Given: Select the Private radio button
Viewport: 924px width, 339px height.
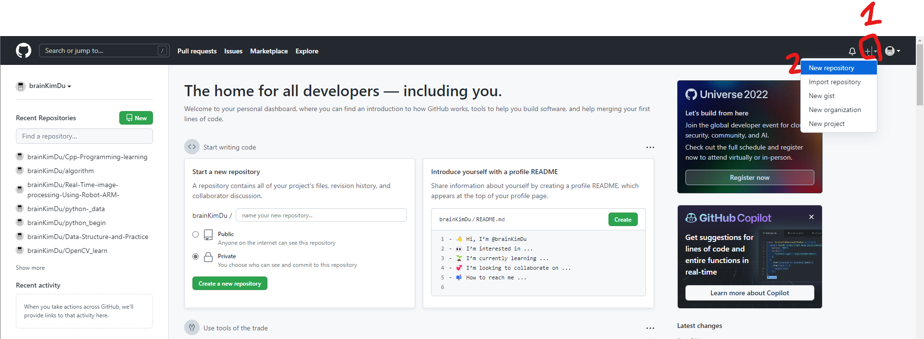Looking at the screenshot, I should (195, 257).
